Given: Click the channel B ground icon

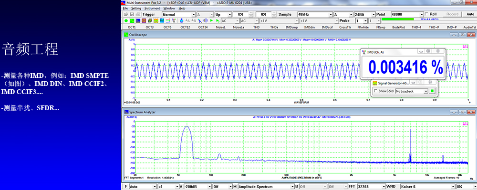Looking at the screenshot, I should click(x=194, y=20).
